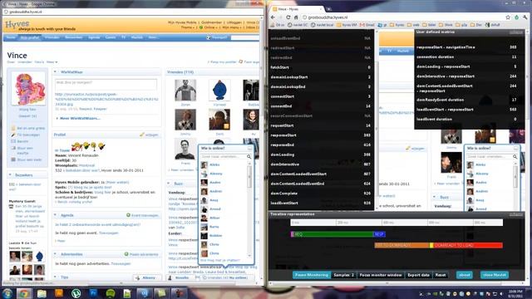Click search field in Hyves blue nav bar
532x299 pixels.
tap(244, 37)
